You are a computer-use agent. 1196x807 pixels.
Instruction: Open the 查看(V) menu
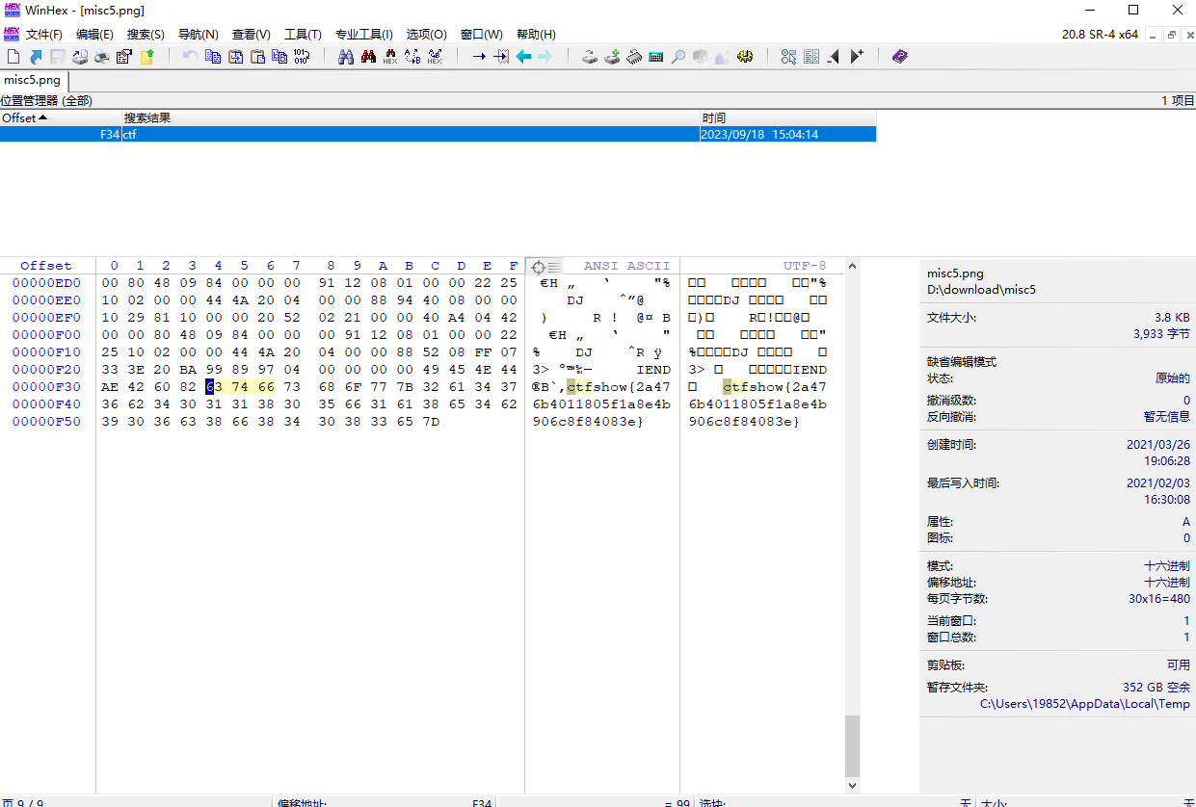(252, 35)
